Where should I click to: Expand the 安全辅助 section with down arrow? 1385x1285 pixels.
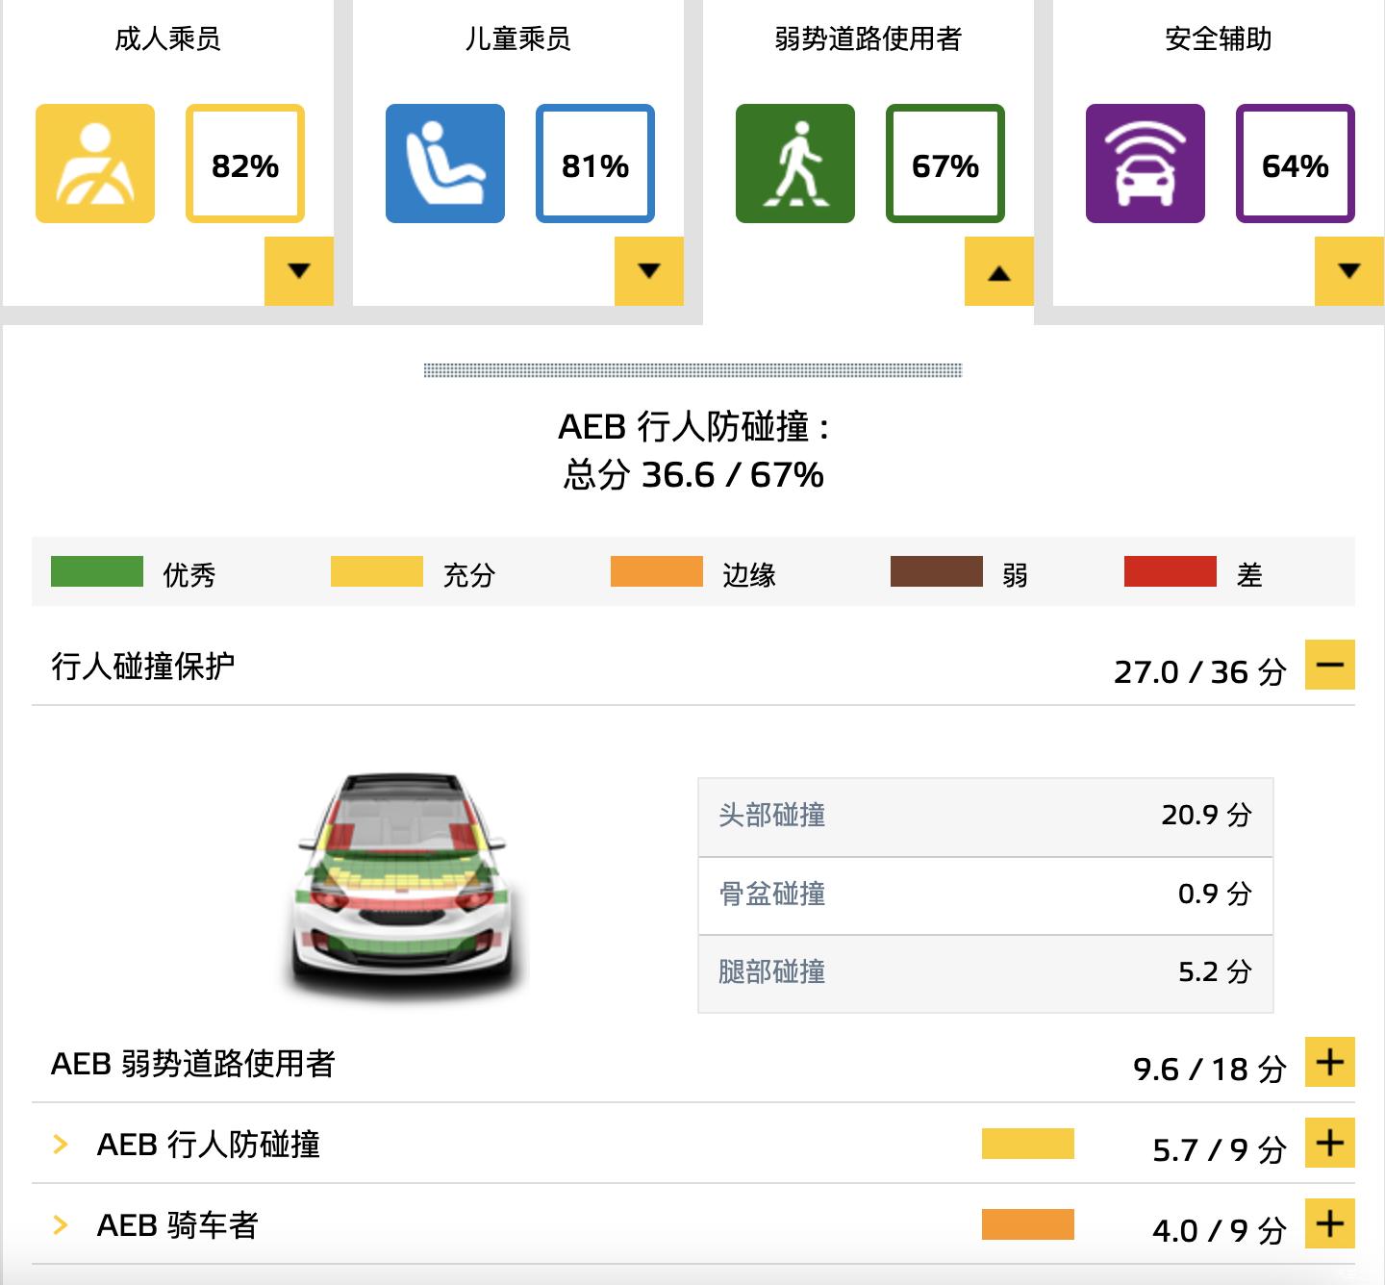[1349, 271]
